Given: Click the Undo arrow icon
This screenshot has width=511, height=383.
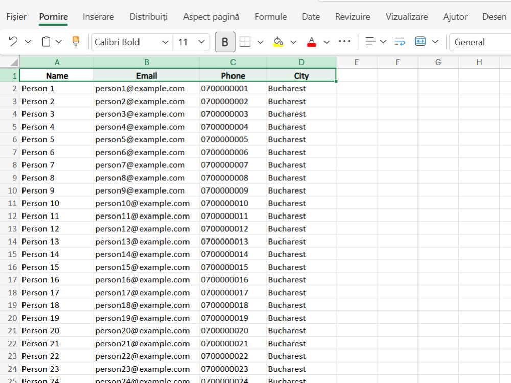Looking at the screenshot, I should [13, 42].
